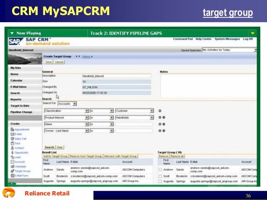Click the Lead create icon
This screenshot has width=267, height=200.
12,157
